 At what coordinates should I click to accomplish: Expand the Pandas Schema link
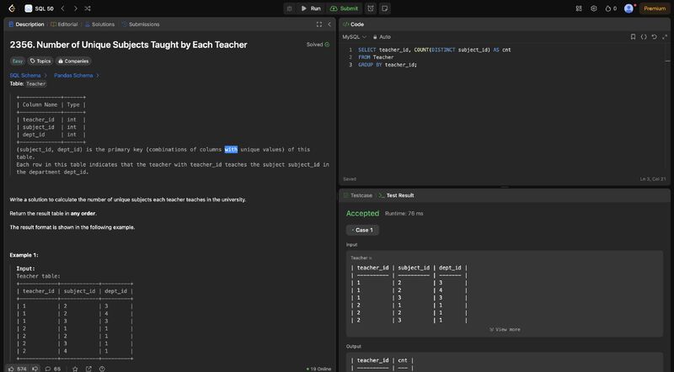(77, 75)
